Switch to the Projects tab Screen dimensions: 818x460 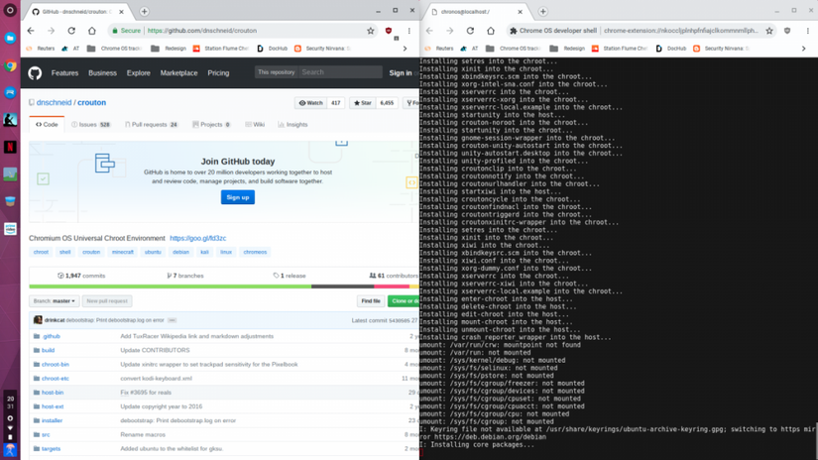click(211, 125)
